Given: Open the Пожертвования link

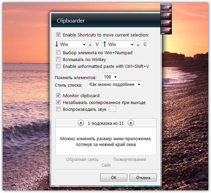Looking at the screenshot, I should click(130, 160).
